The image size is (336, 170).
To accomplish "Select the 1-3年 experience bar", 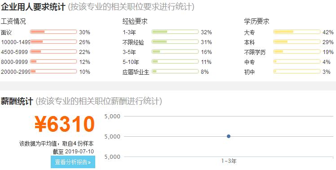I will pos(175,32).
